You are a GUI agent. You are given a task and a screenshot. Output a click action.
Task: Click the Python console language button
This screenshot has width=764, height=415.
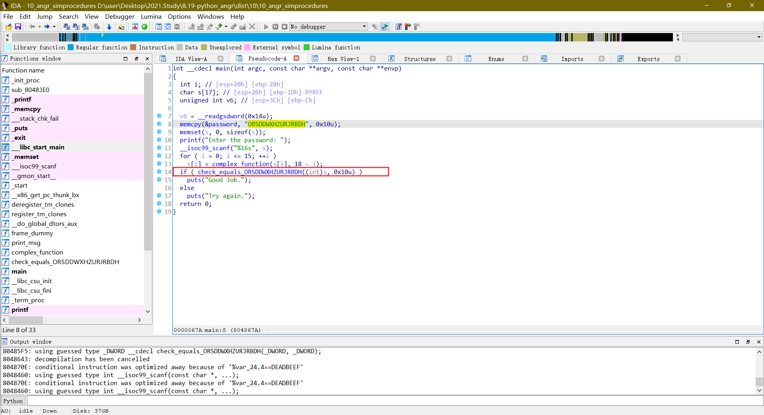(13, 401)
